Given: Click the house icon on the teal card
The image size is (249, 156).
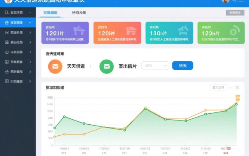Looking at the screenshot, I should [x=183, y=30].
